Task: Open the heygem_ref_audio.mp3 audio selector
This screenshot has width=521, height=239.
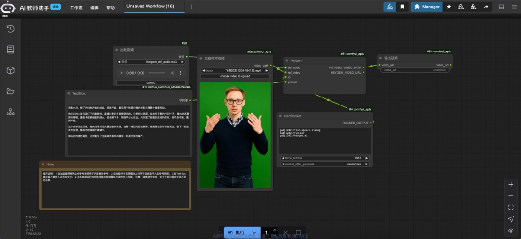Action: (151, 62)
